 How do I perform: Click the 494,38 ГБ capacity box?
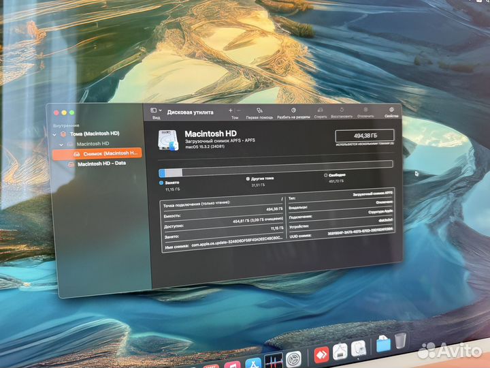point(365,136)
